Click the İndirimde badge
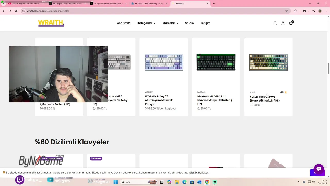This screenshot has height=186, width=330. (96, 158)
